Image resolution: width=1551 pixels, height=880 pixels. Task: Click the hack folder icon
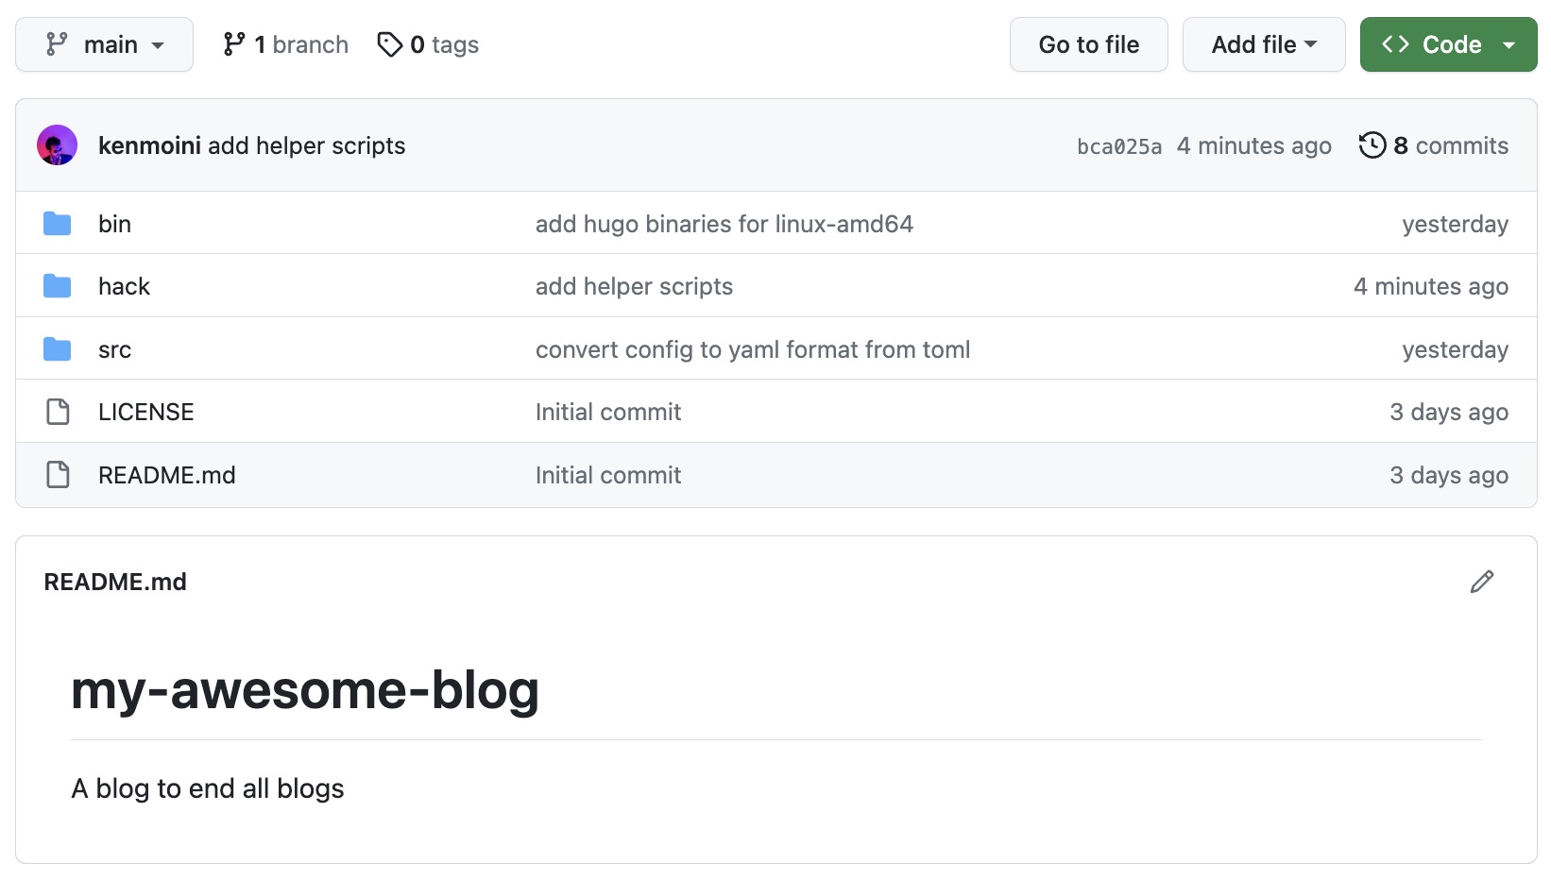click(x=58, y=286)
